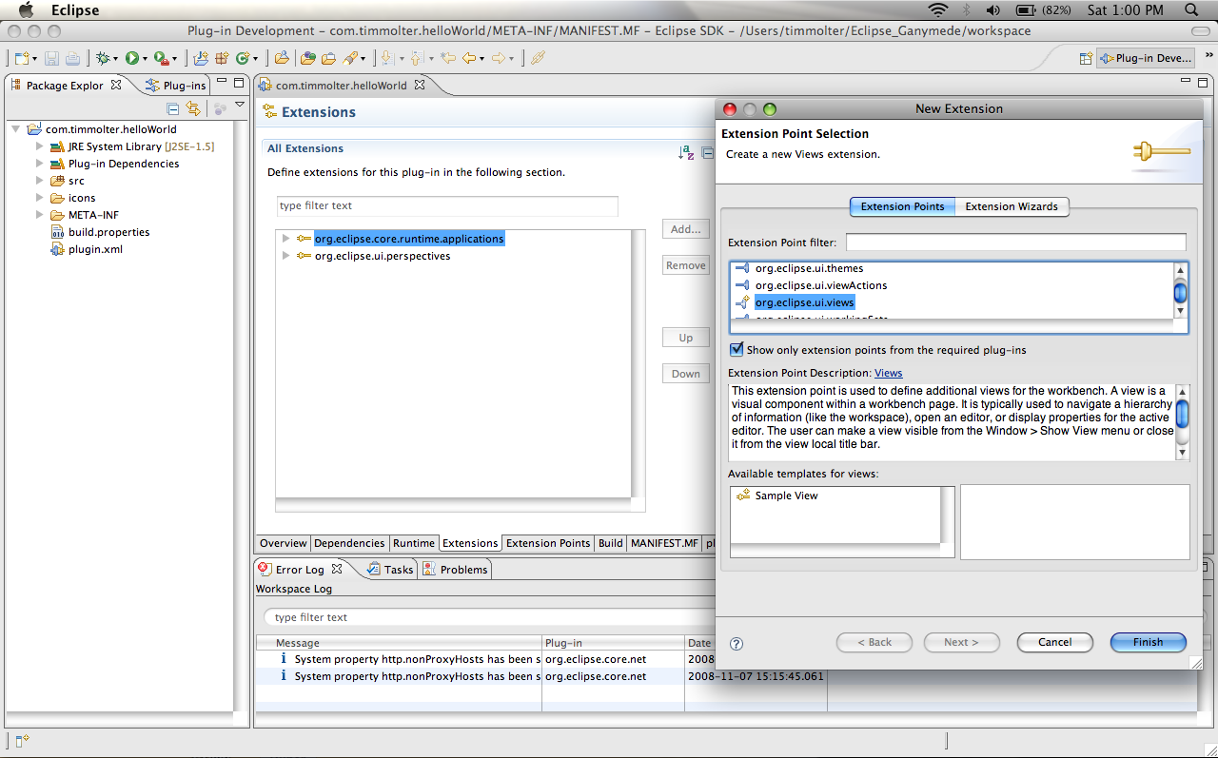Collapse the com.timmolter.helloWorld project node
1218x758 pixels.
pyautogui.click(x=16, y=129)
